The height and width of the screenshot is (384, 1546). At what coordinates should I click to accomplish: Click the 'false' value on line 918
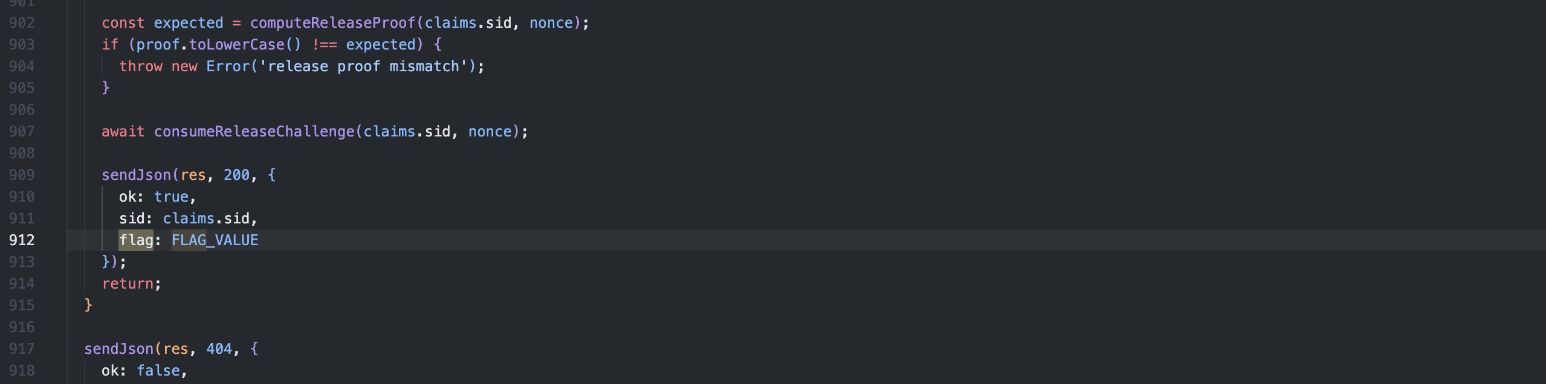point(158,371)
